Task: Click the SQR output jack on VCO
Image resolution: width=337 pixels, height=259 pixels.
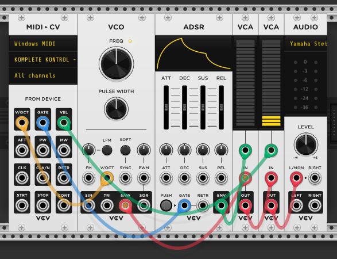Action: coord(144,205)
